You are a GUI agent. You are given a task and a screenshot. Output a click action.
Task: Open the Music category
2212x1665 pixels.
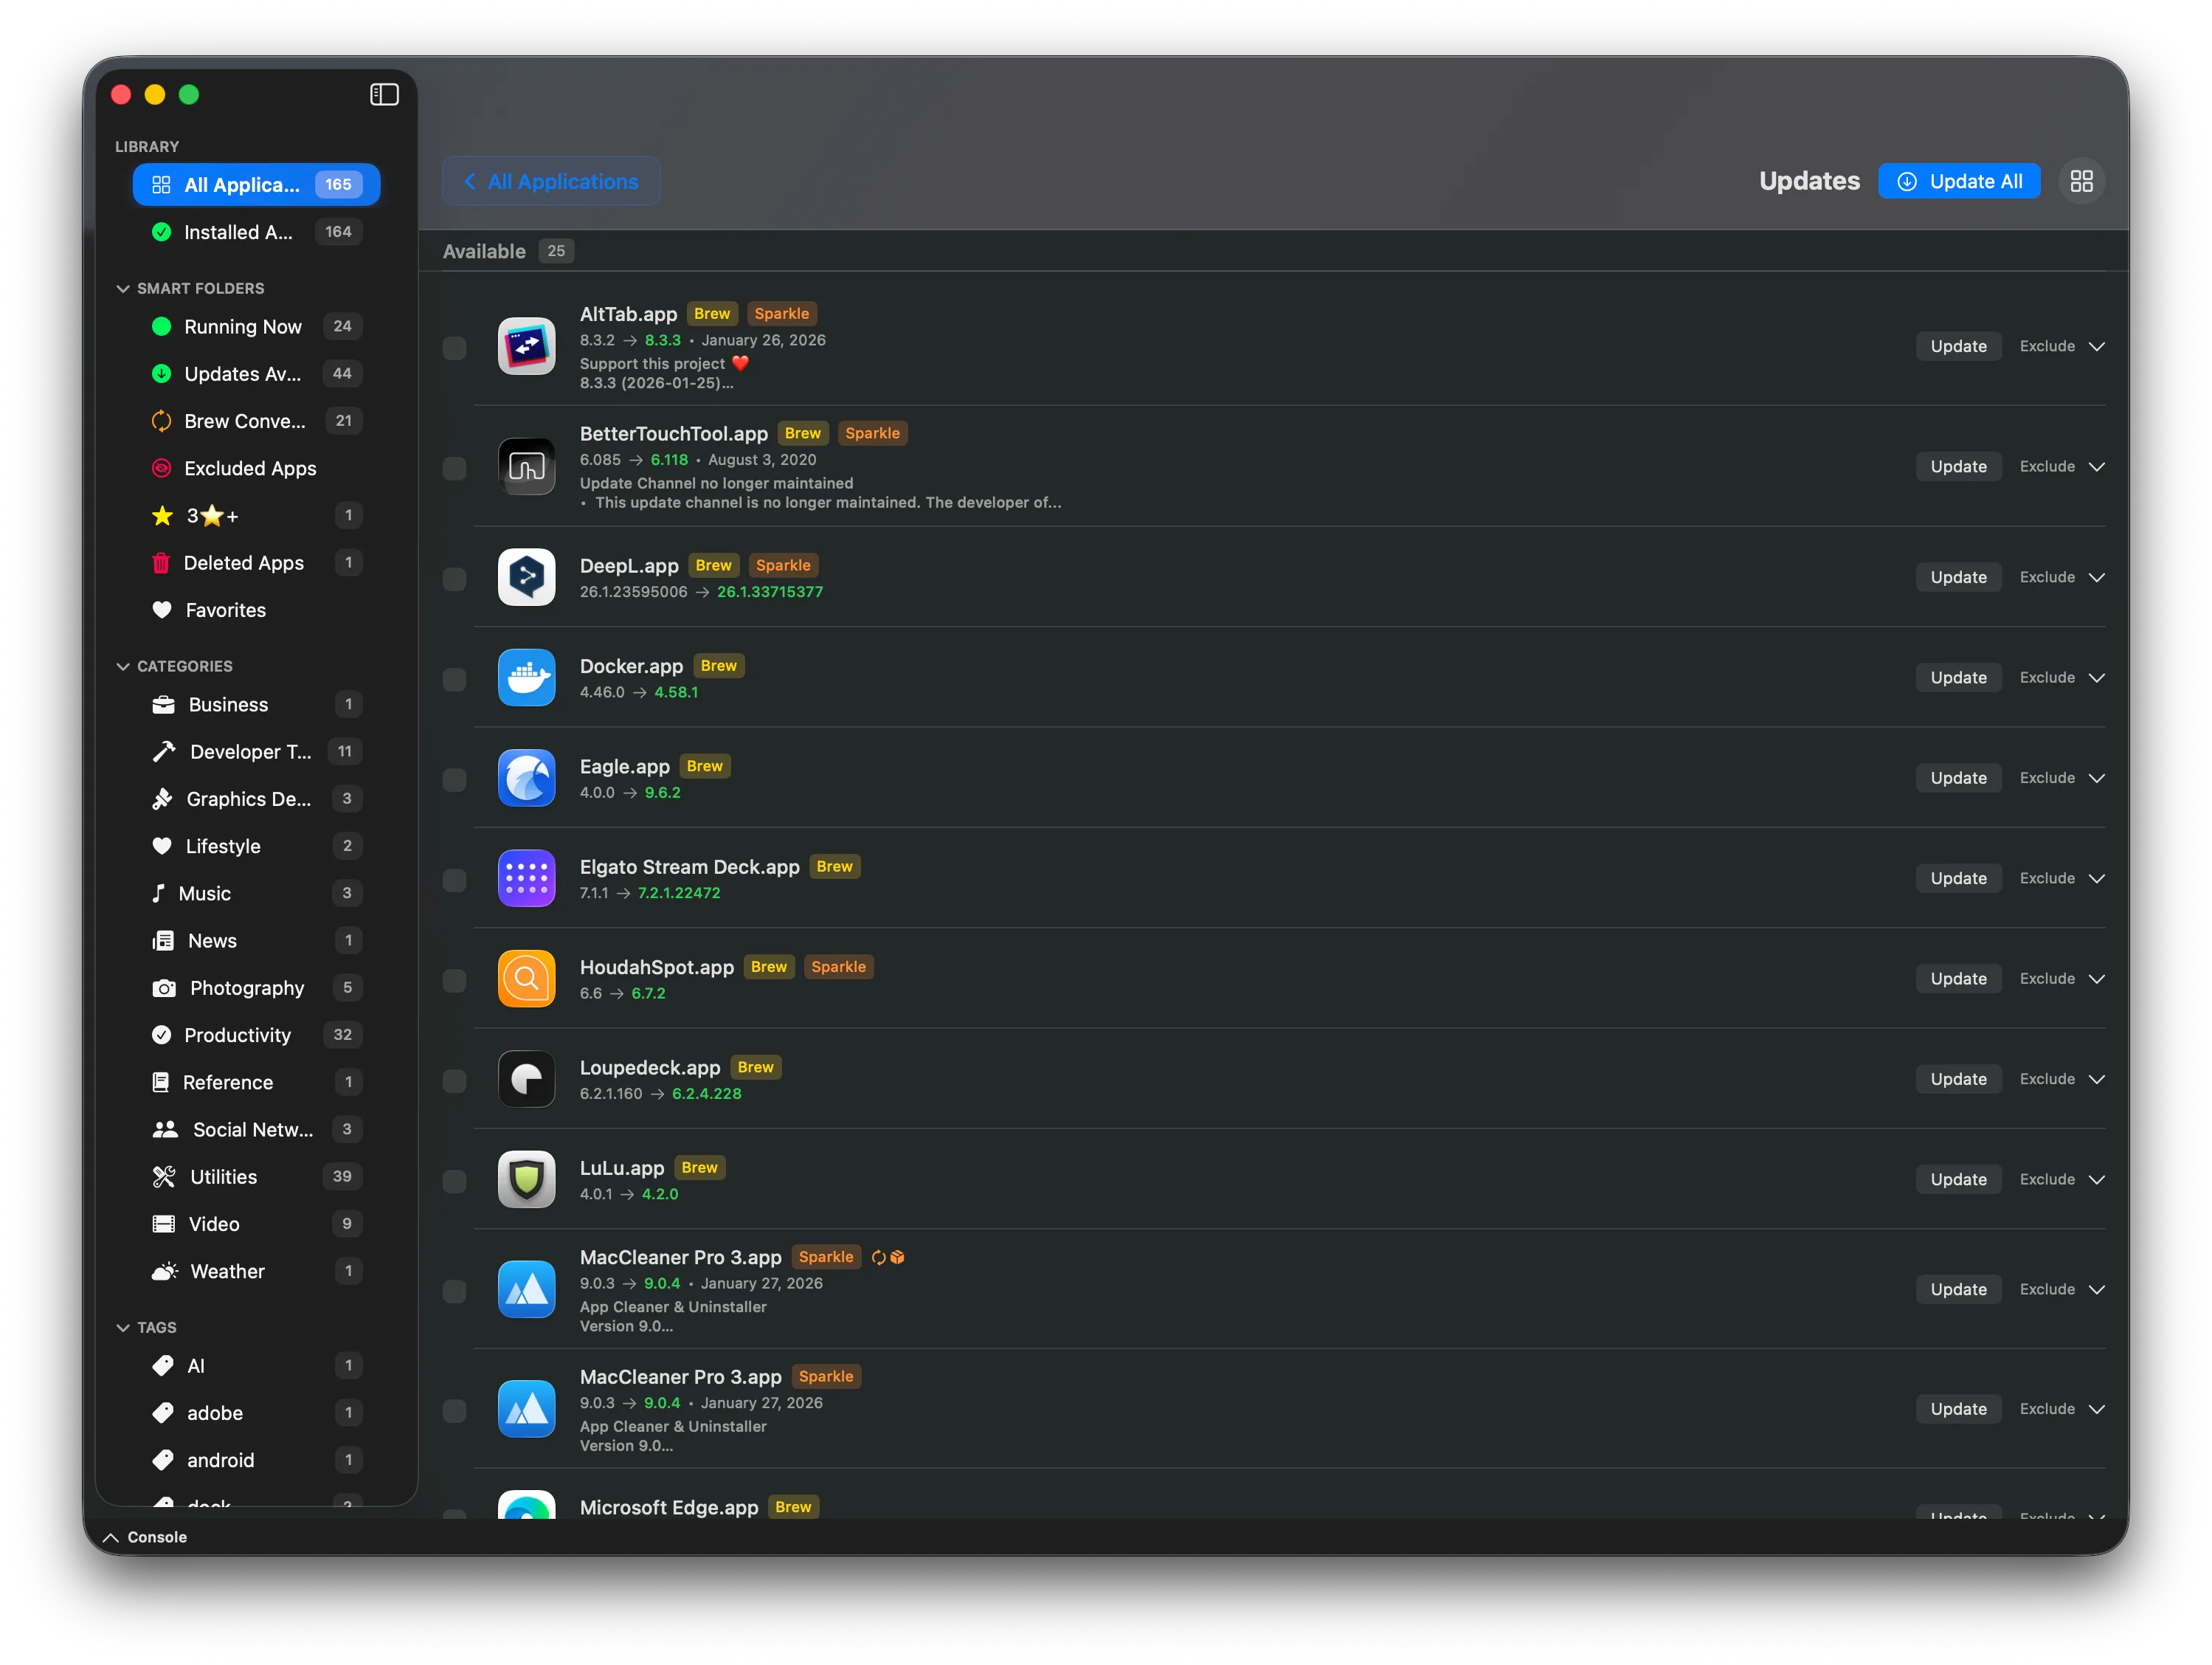tap(256, 894)
